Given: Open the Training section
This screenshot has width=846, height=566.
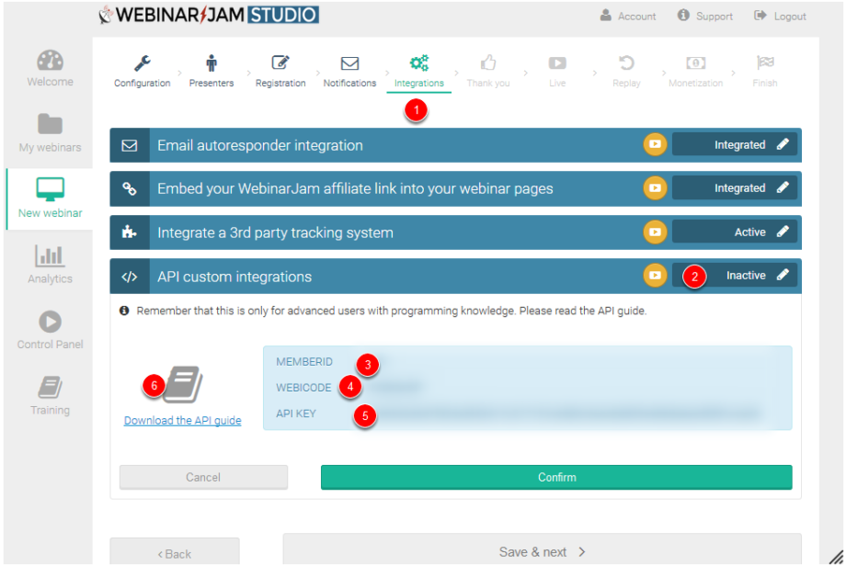Looking at the screenshot, I should tap(51, 396).
